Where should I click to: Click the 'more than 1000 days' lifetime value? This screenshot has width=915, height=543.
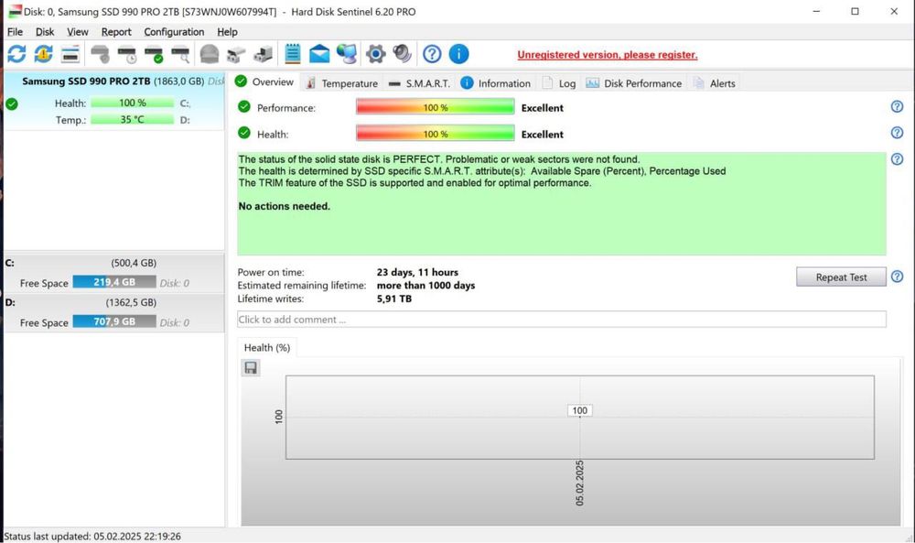tap(425, 286)
